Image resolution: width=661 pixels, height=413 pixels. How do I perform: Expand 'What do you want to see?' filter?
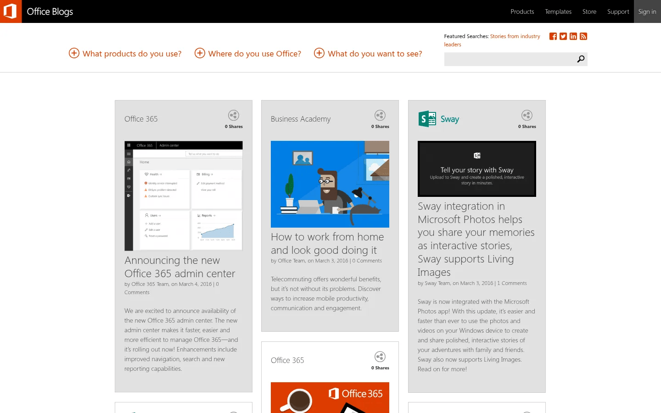(368, 54)
